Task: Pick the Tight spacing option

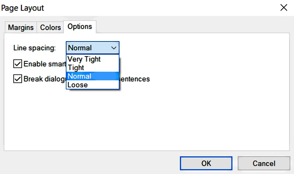Action: tap(76, 68)
